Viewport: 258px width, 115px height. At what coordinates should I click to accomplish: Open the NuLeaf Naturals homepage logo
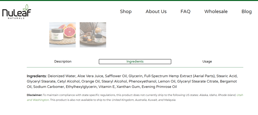pyautogui.click(x=16, y=12)
